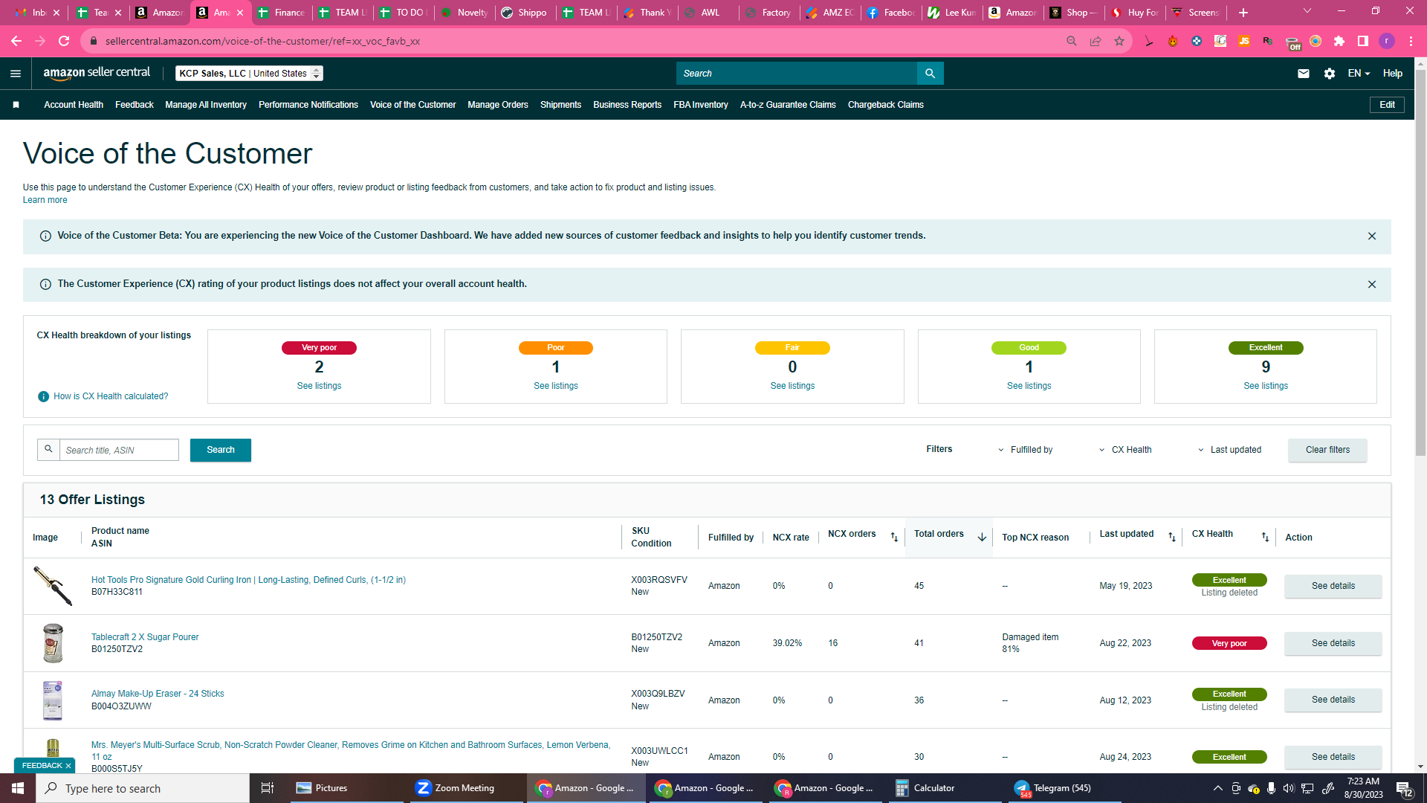Viewport: 1427px width, 803px height.
Task: Open the settings gear icon
Action: (x=1330, y=73)
